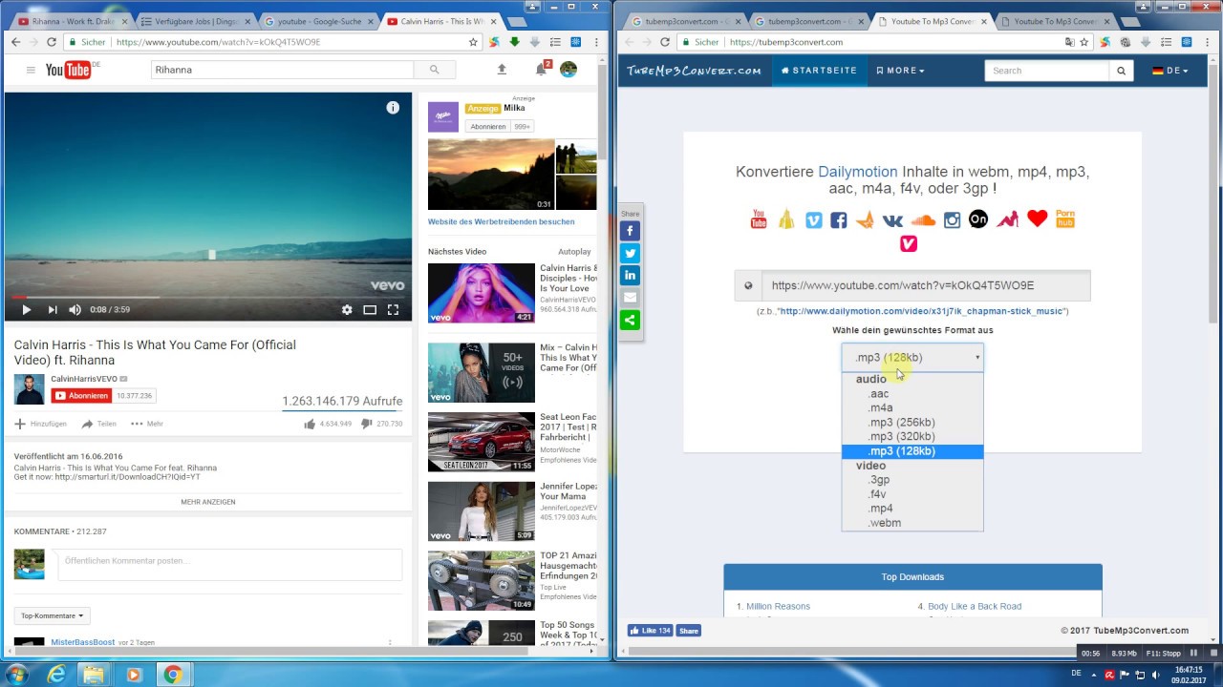
Task: Skip to the next video in player
Action: click(x=52, y=309)
